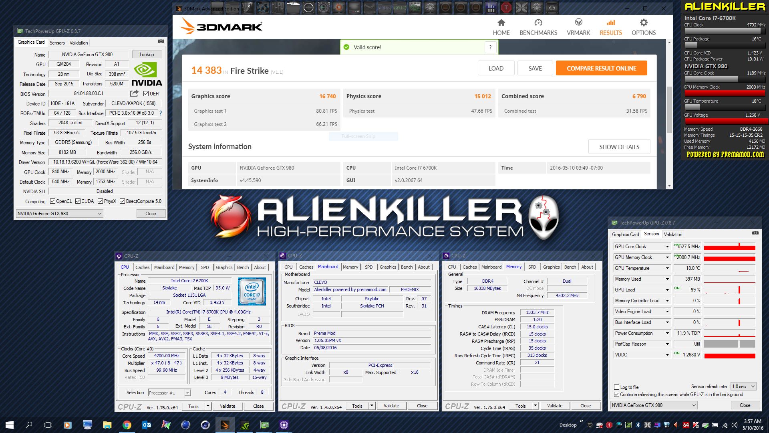Open Chrome from the taskbar
Viewport: 769px width, 433px height.
(x=127, y=425)
